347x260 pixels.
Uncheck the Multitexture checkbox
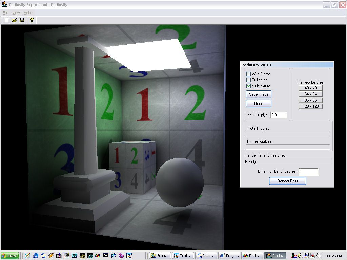tap(249, 86)
